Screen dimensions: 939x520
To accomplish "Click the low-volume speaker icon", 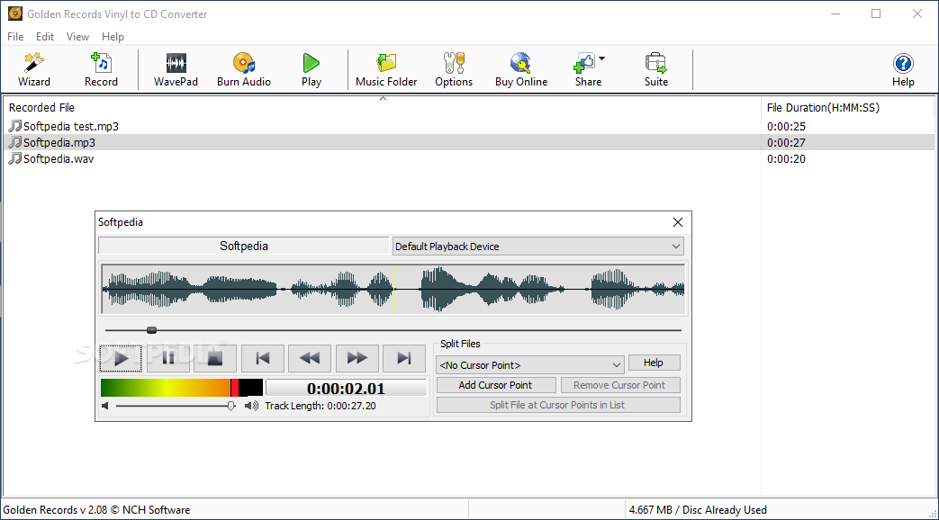I will tap(105, 407).
